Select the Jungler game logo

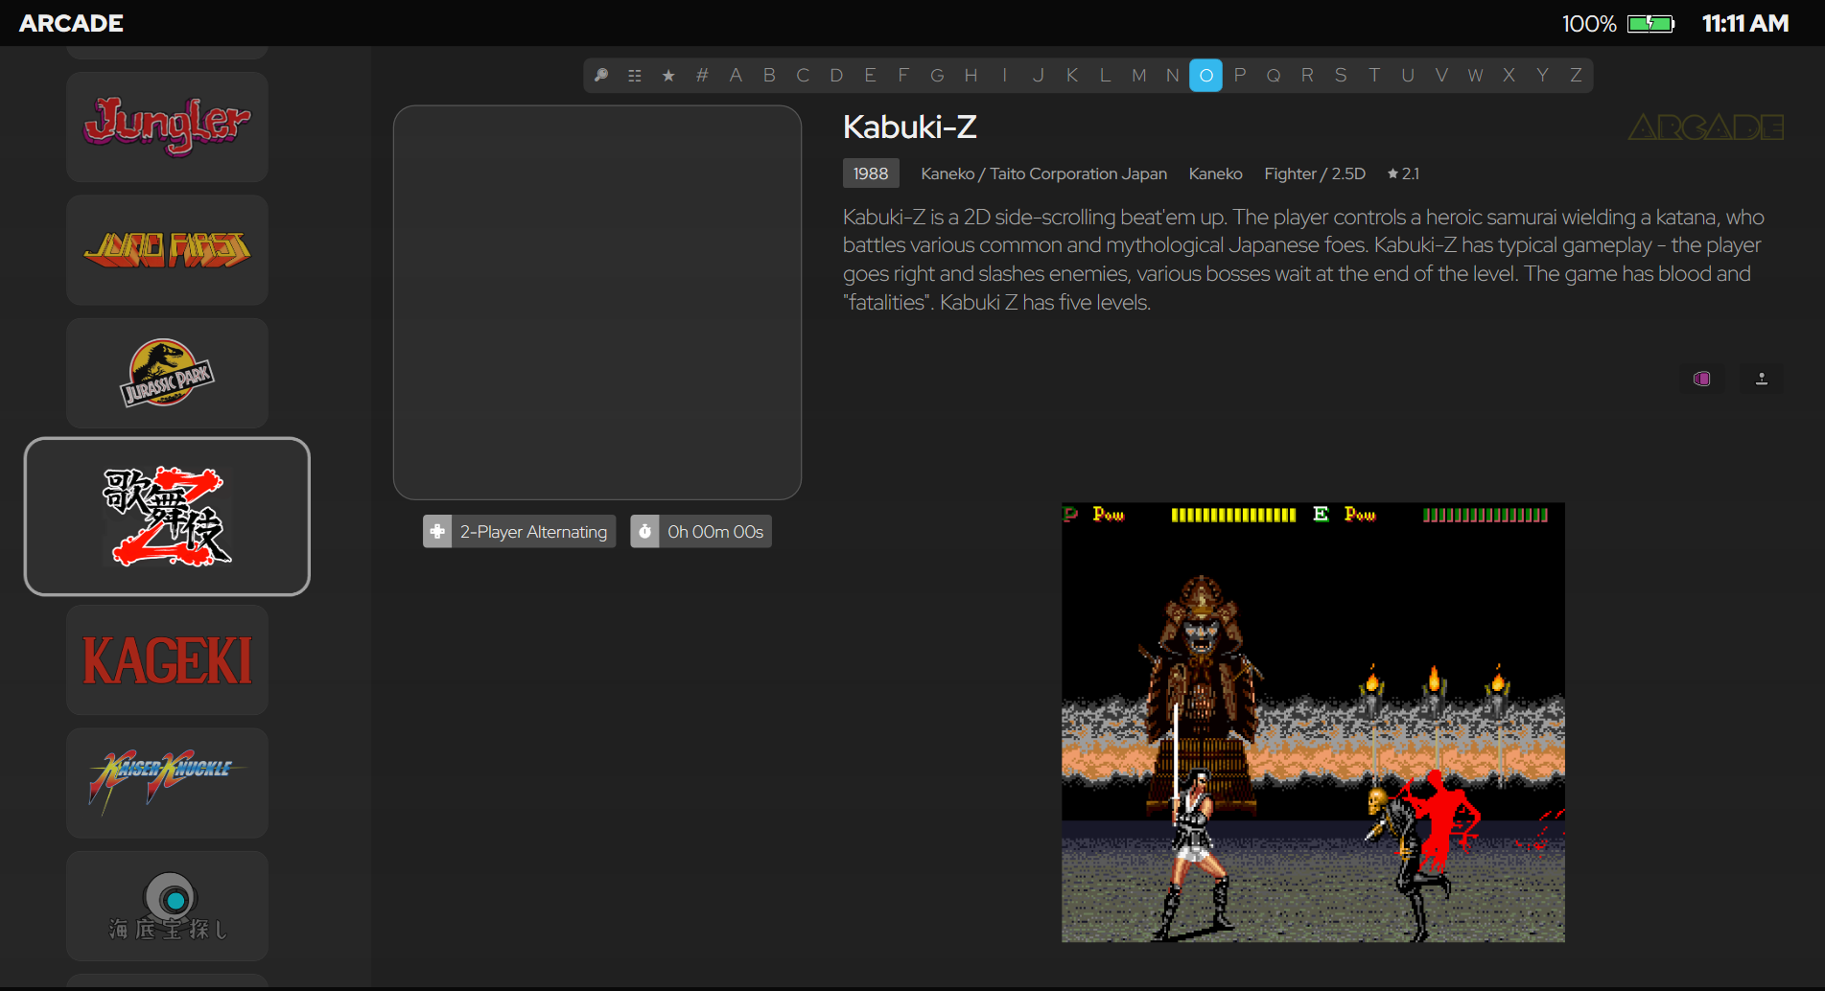[167, 127]
